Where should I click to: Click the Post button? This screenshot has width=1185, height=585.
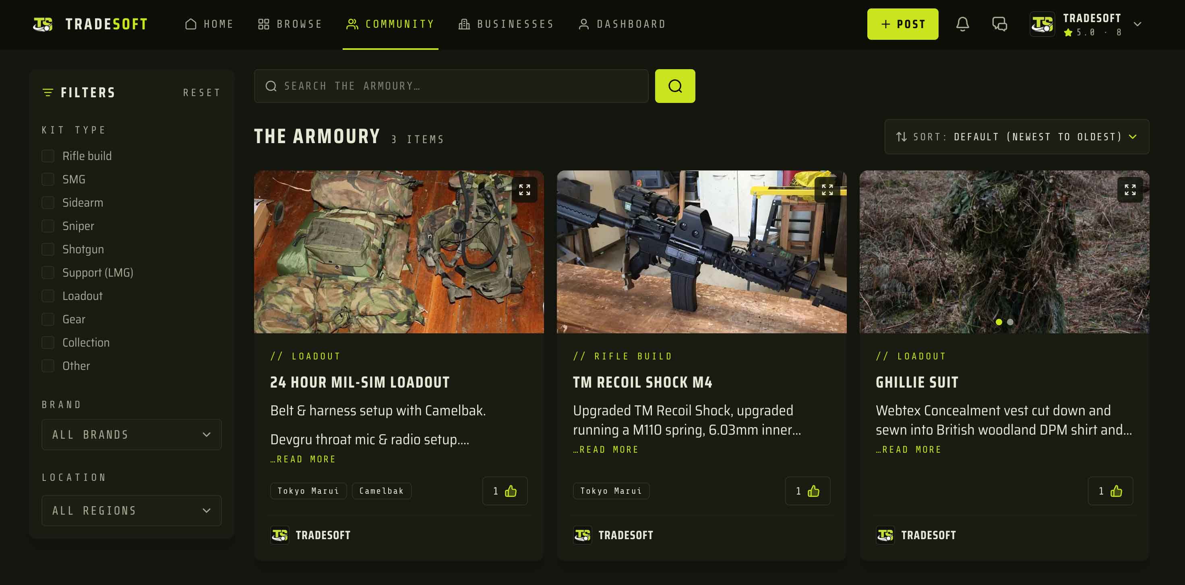point(903,24)
